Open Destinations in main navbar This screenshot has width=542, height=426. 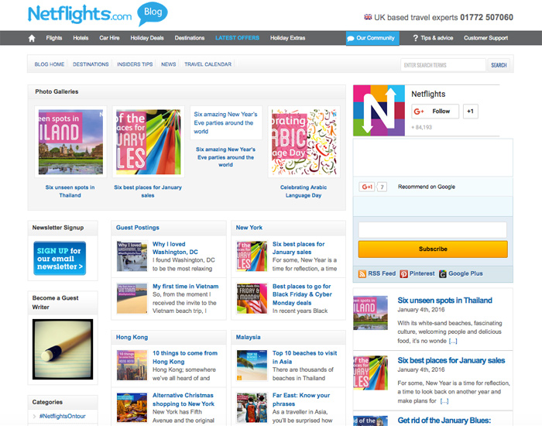click(190, 38)
